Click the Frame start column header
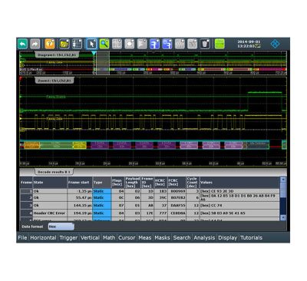This screenshot has width=307, height=281. (80, 183)
